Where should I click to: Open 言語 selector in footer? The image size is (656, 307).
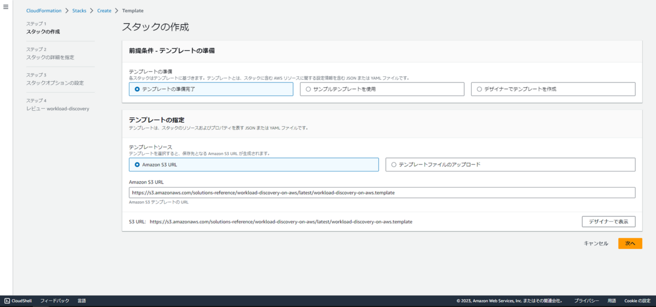[x=81, y=301]
